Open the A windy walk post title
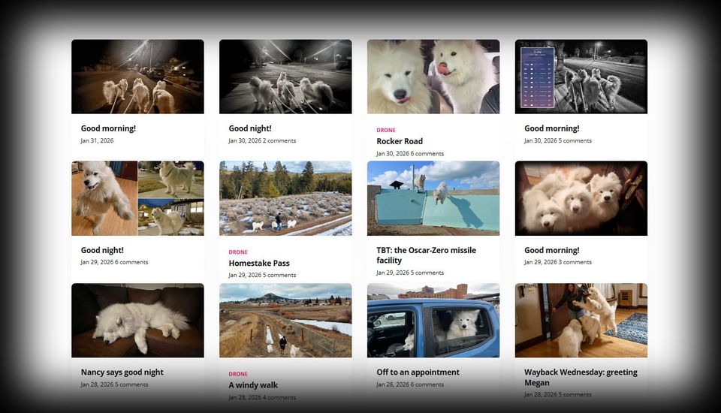The image size is (721, 413). [253, 385]
